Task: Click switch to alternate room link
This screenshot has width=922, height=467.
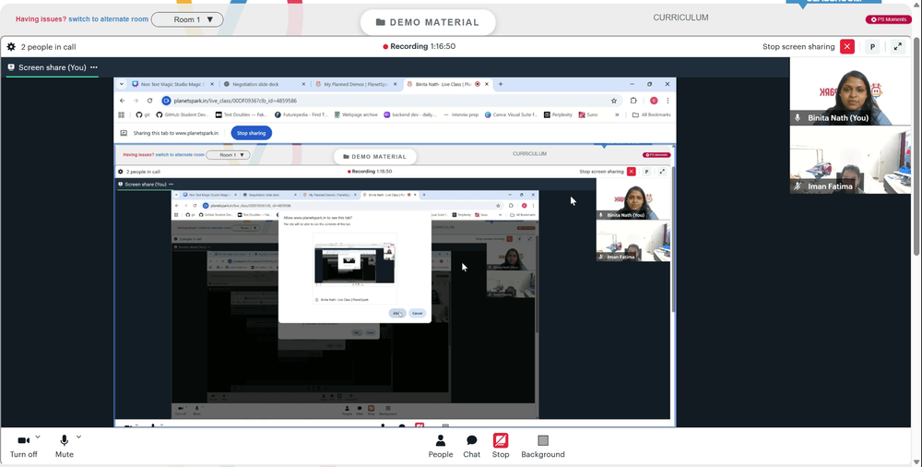Action: click(108, 18)
